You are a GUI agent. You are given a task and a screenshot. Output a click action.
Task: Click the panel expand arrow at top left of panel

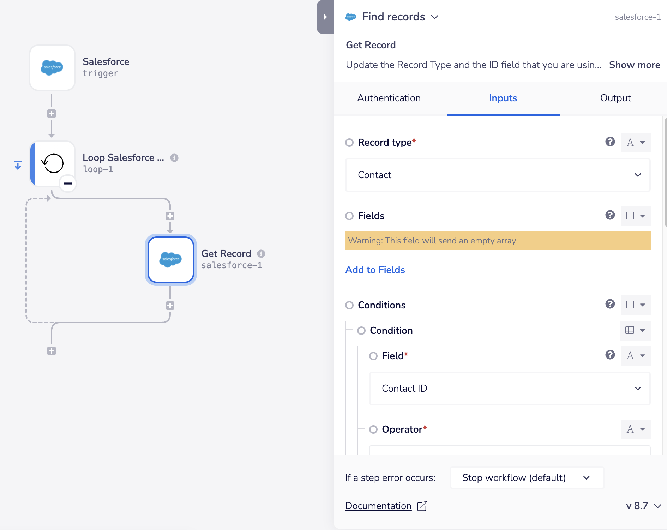coord(325,17)
